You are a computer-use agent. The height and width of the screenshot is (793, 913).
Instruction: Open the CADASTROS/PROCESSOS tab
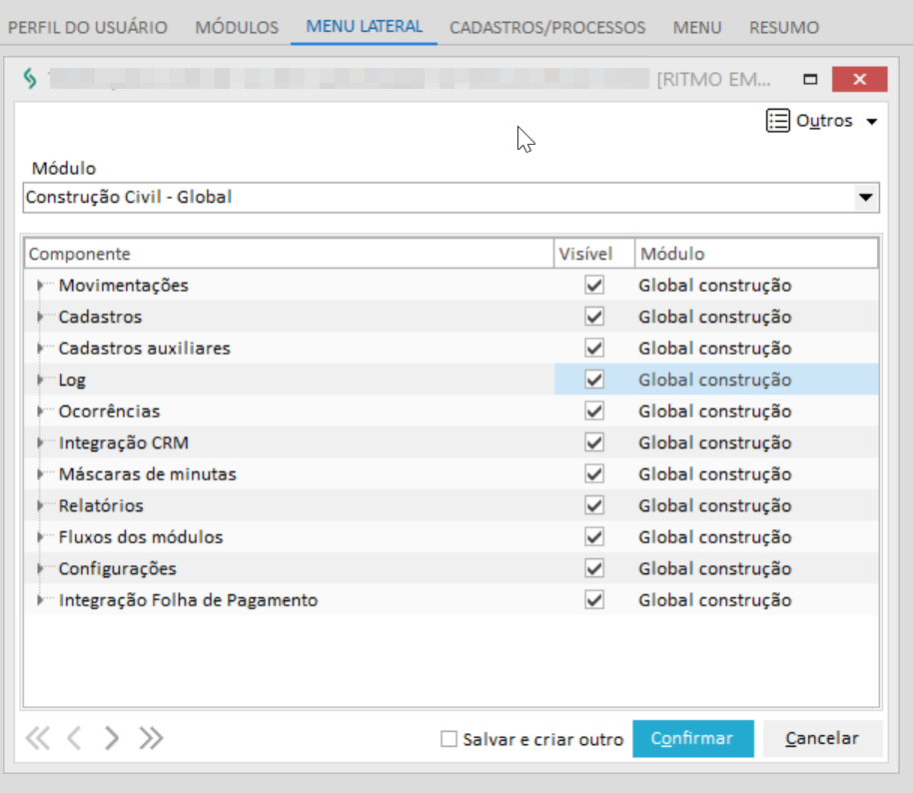click(x=547, y=27)
